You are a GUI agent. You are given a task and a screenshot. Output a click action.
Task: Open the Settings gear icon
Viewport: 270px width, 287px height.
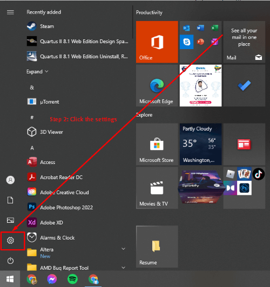(10, 240)
